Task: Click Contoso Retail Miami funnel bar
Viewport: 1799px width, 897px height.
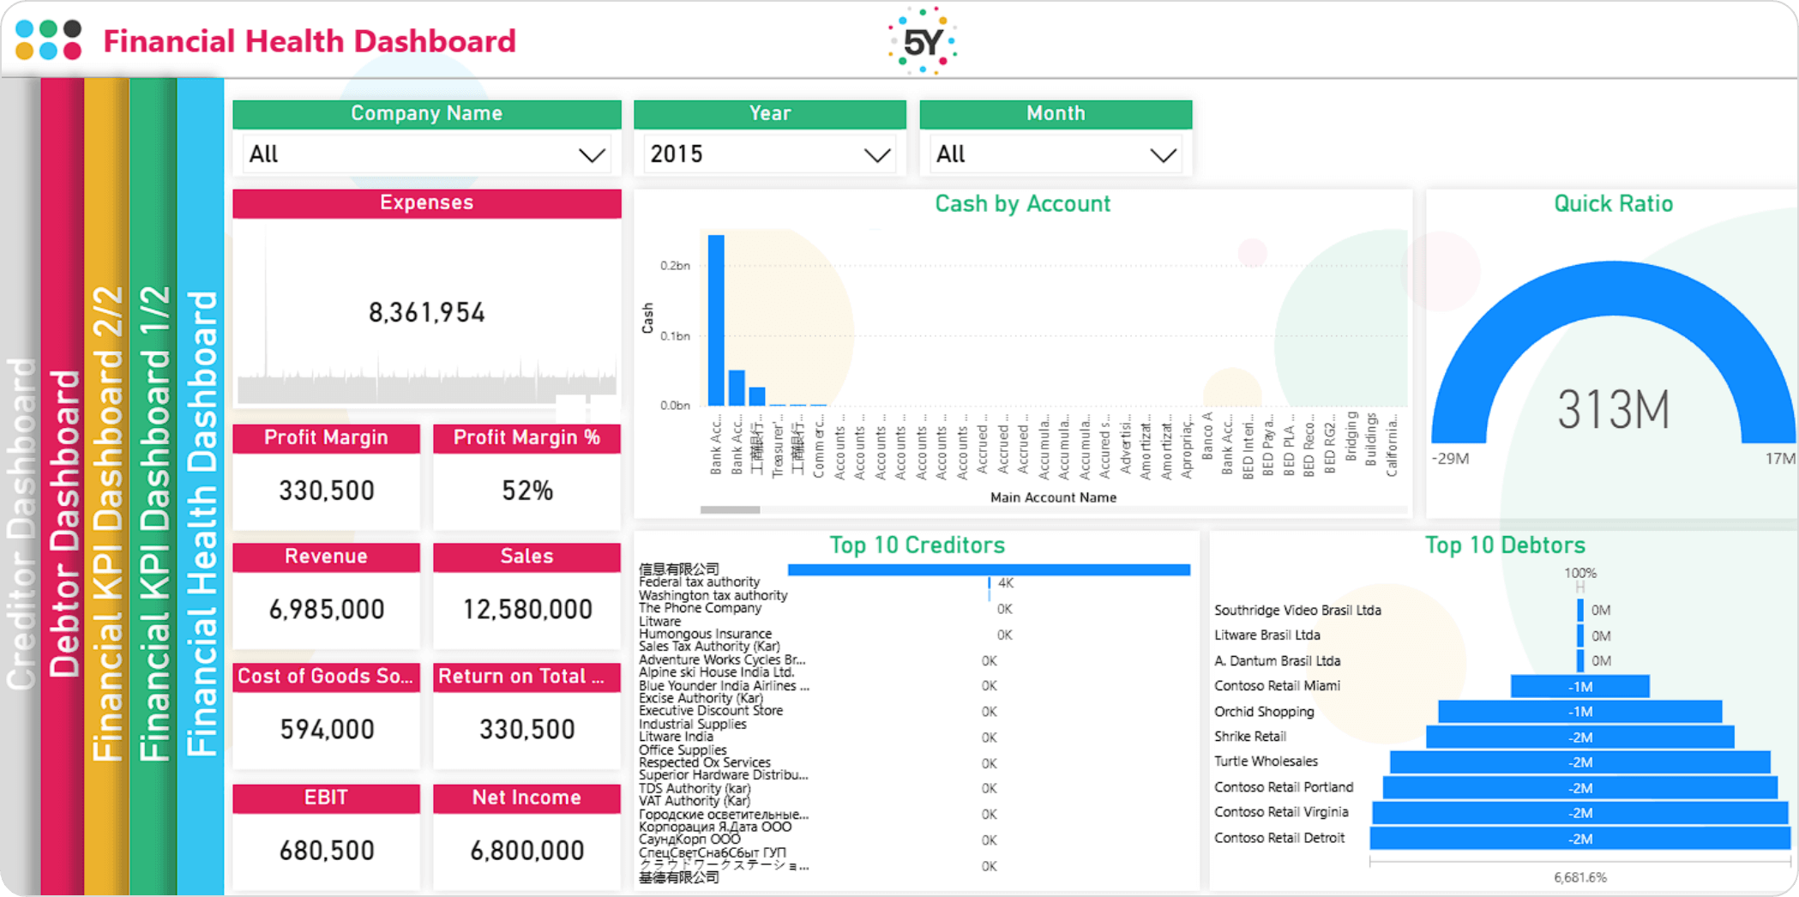Action: 1580,687
